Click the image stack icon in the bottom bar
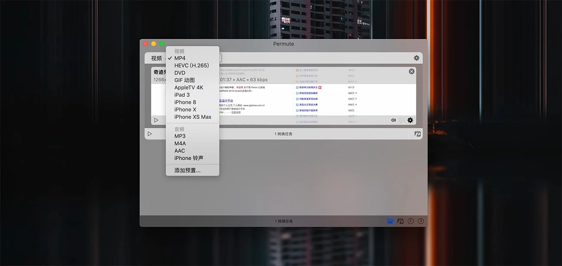The image size is (562, 266). tap(400, 221)
